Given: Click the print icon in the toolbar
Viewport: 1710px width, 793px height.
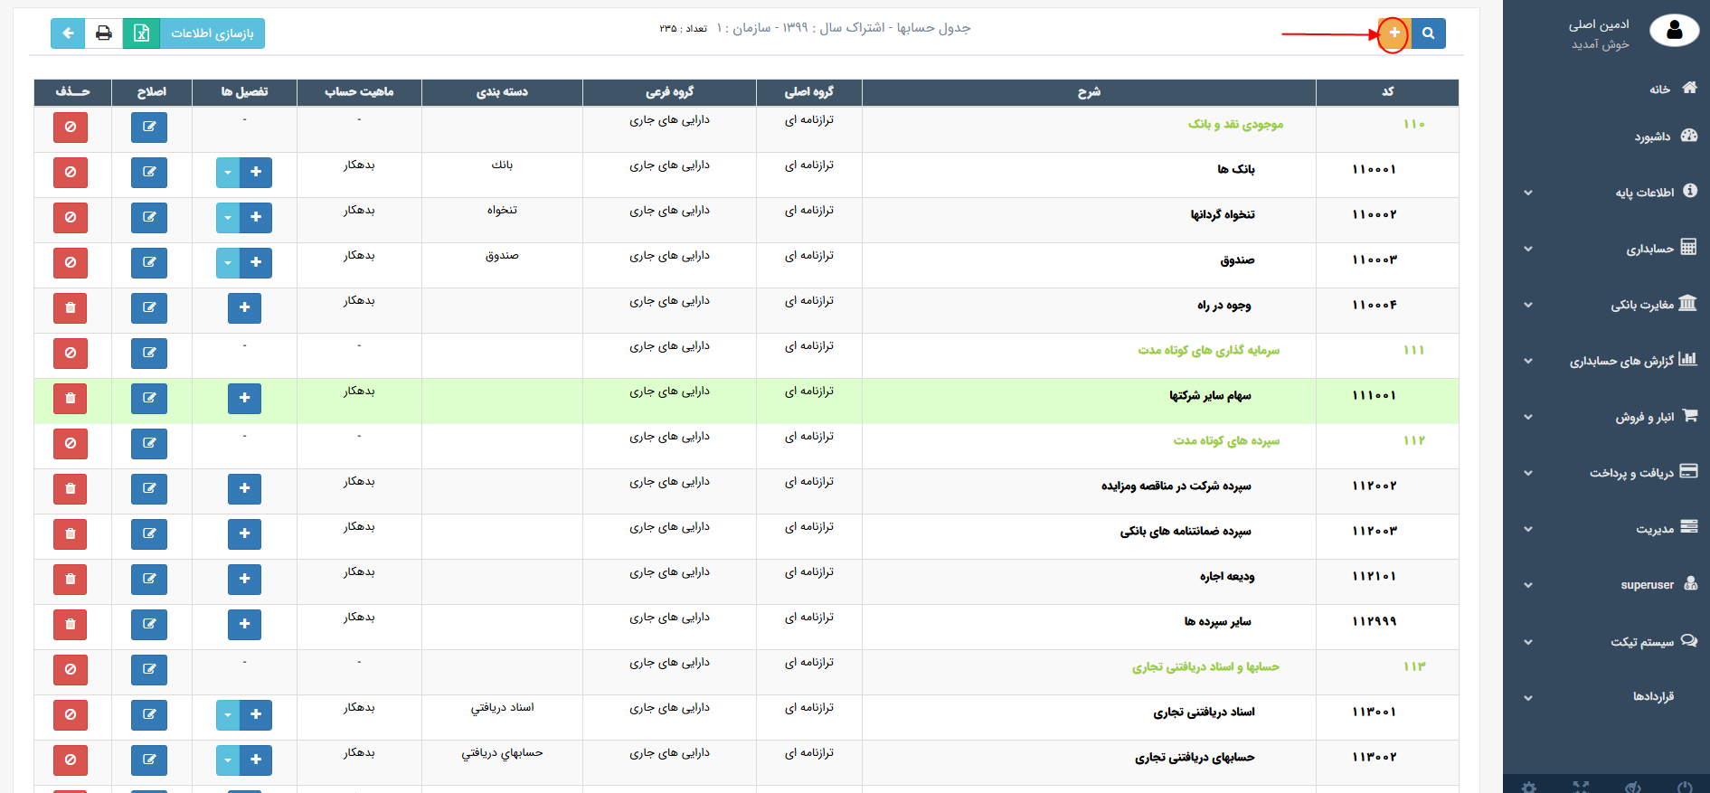Looking at the screenshot, I should point(104,33).
